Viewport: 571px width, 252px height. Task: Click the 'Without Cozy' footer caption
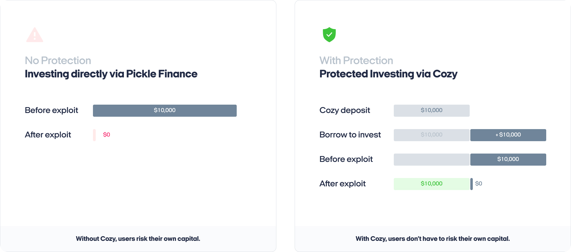[138, 239]
